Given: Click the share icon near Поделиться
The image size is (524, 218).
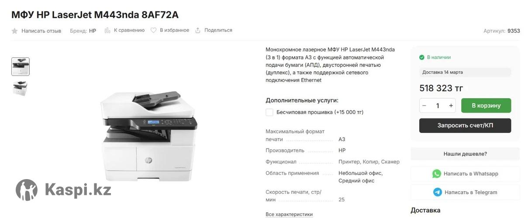Looking at the screenshot, I should click(x=198, y=31).
